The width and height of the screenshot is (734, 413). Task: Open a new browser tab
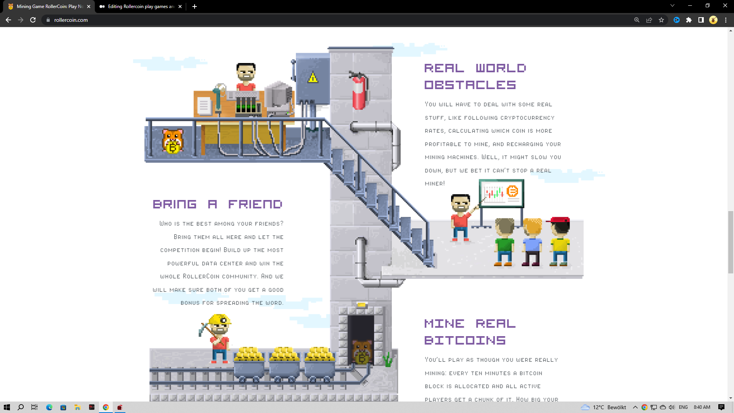195,7
